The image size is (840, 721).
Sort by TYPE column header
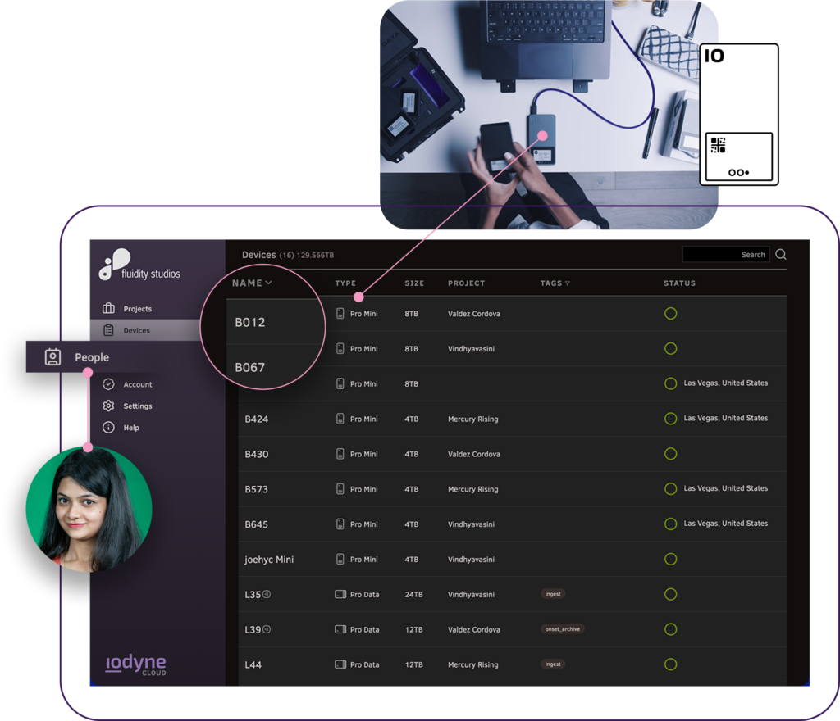point(345,283)
